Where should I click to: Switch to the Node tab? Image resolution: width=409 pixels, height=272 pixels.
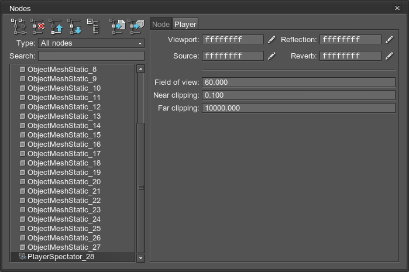tap(160, 24)
